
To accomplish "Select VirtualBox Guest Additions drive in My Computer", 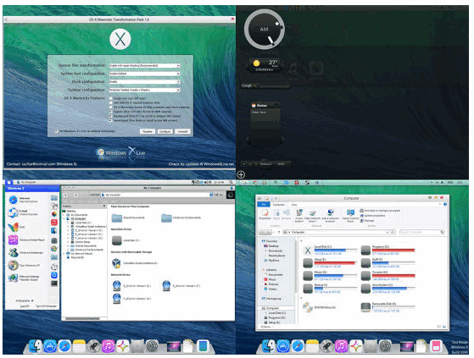I will (135, 263).
